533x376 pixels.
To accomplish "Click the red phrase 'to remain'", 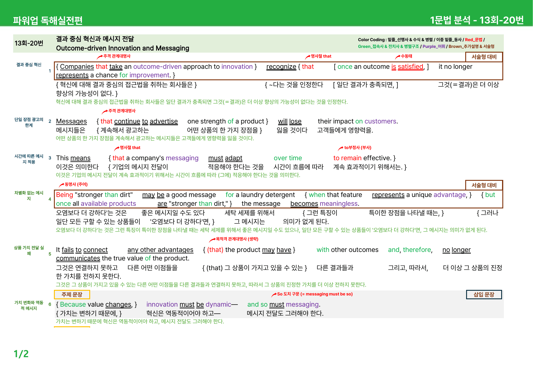I will pyautogui.click(x=347, y=158).
